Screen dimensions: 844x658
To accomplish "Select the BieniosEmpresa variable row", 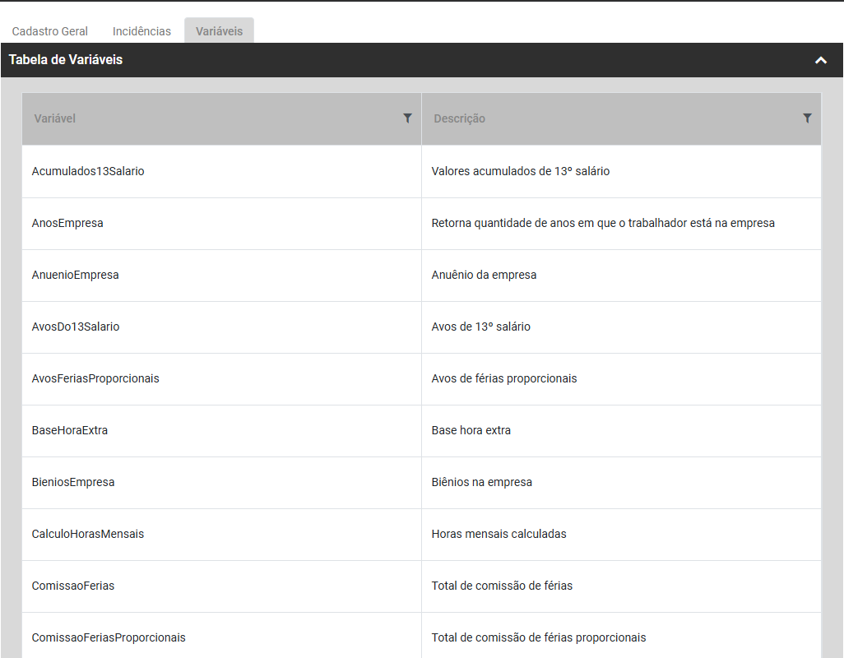I will tap(73, 482).
